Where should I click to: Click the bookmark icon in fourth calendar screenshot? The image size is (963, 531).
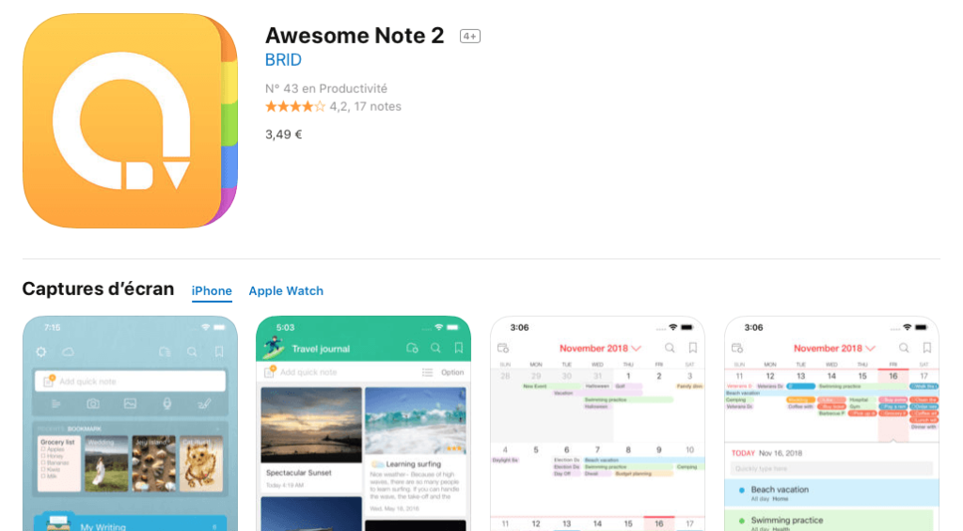click(926, 348)
